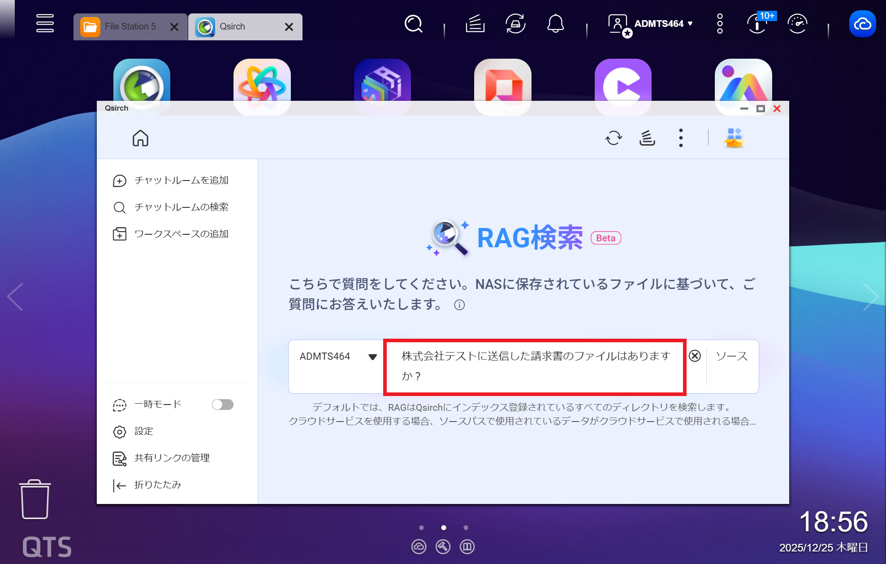Collapse the sidebar with 折りたたみ
The image size is (886, 564).
[157, 485]
